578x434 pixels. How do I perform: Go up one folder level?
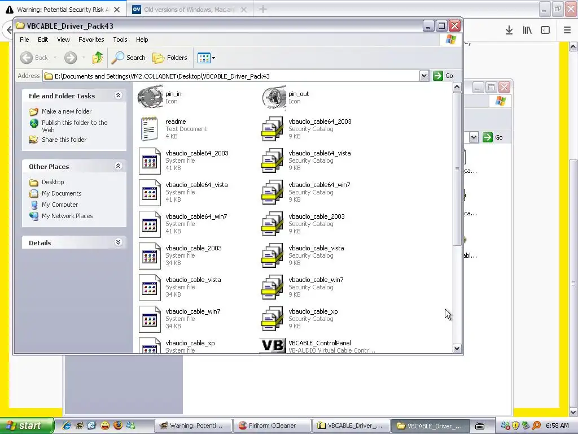click(98, 58)
